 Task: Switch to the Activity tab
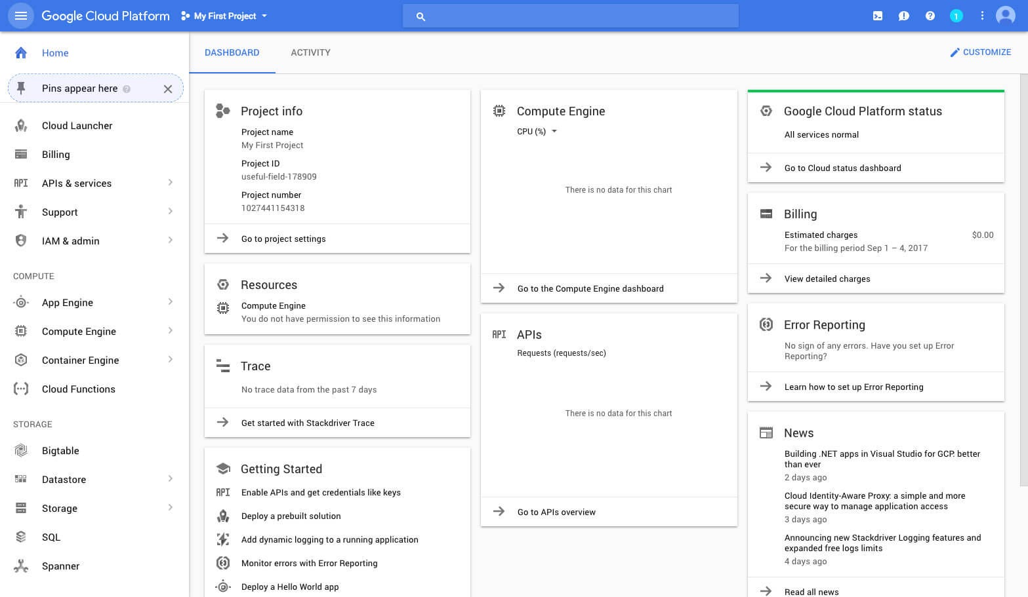tap(310, 52)
